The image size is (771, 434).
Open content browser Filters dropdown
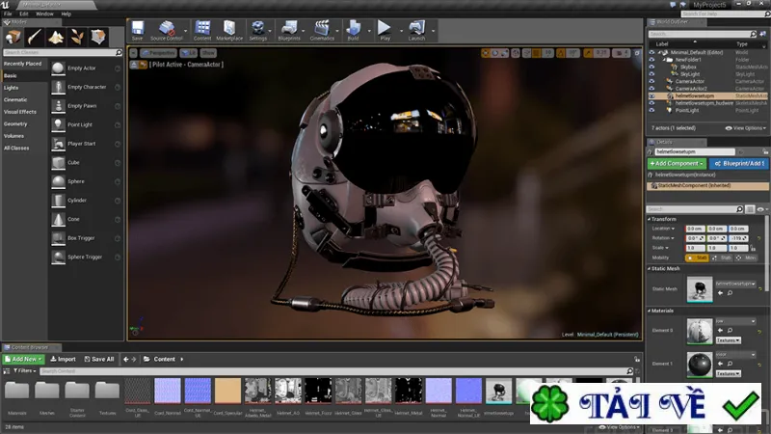pos(24,370)
